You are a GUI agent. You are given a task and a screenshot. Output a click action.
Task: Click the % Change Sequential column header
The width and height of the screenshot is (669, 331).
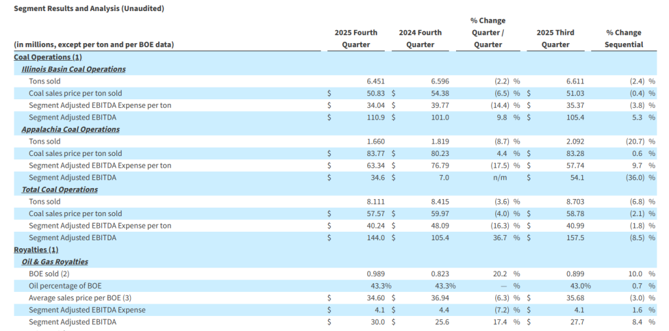click(x=624, y=39)
